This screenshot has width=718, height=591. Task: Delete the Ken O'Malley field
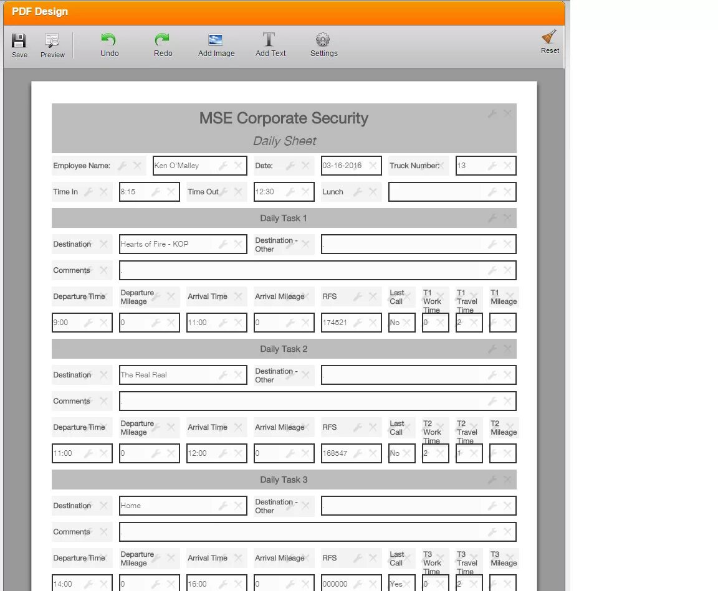239,166
